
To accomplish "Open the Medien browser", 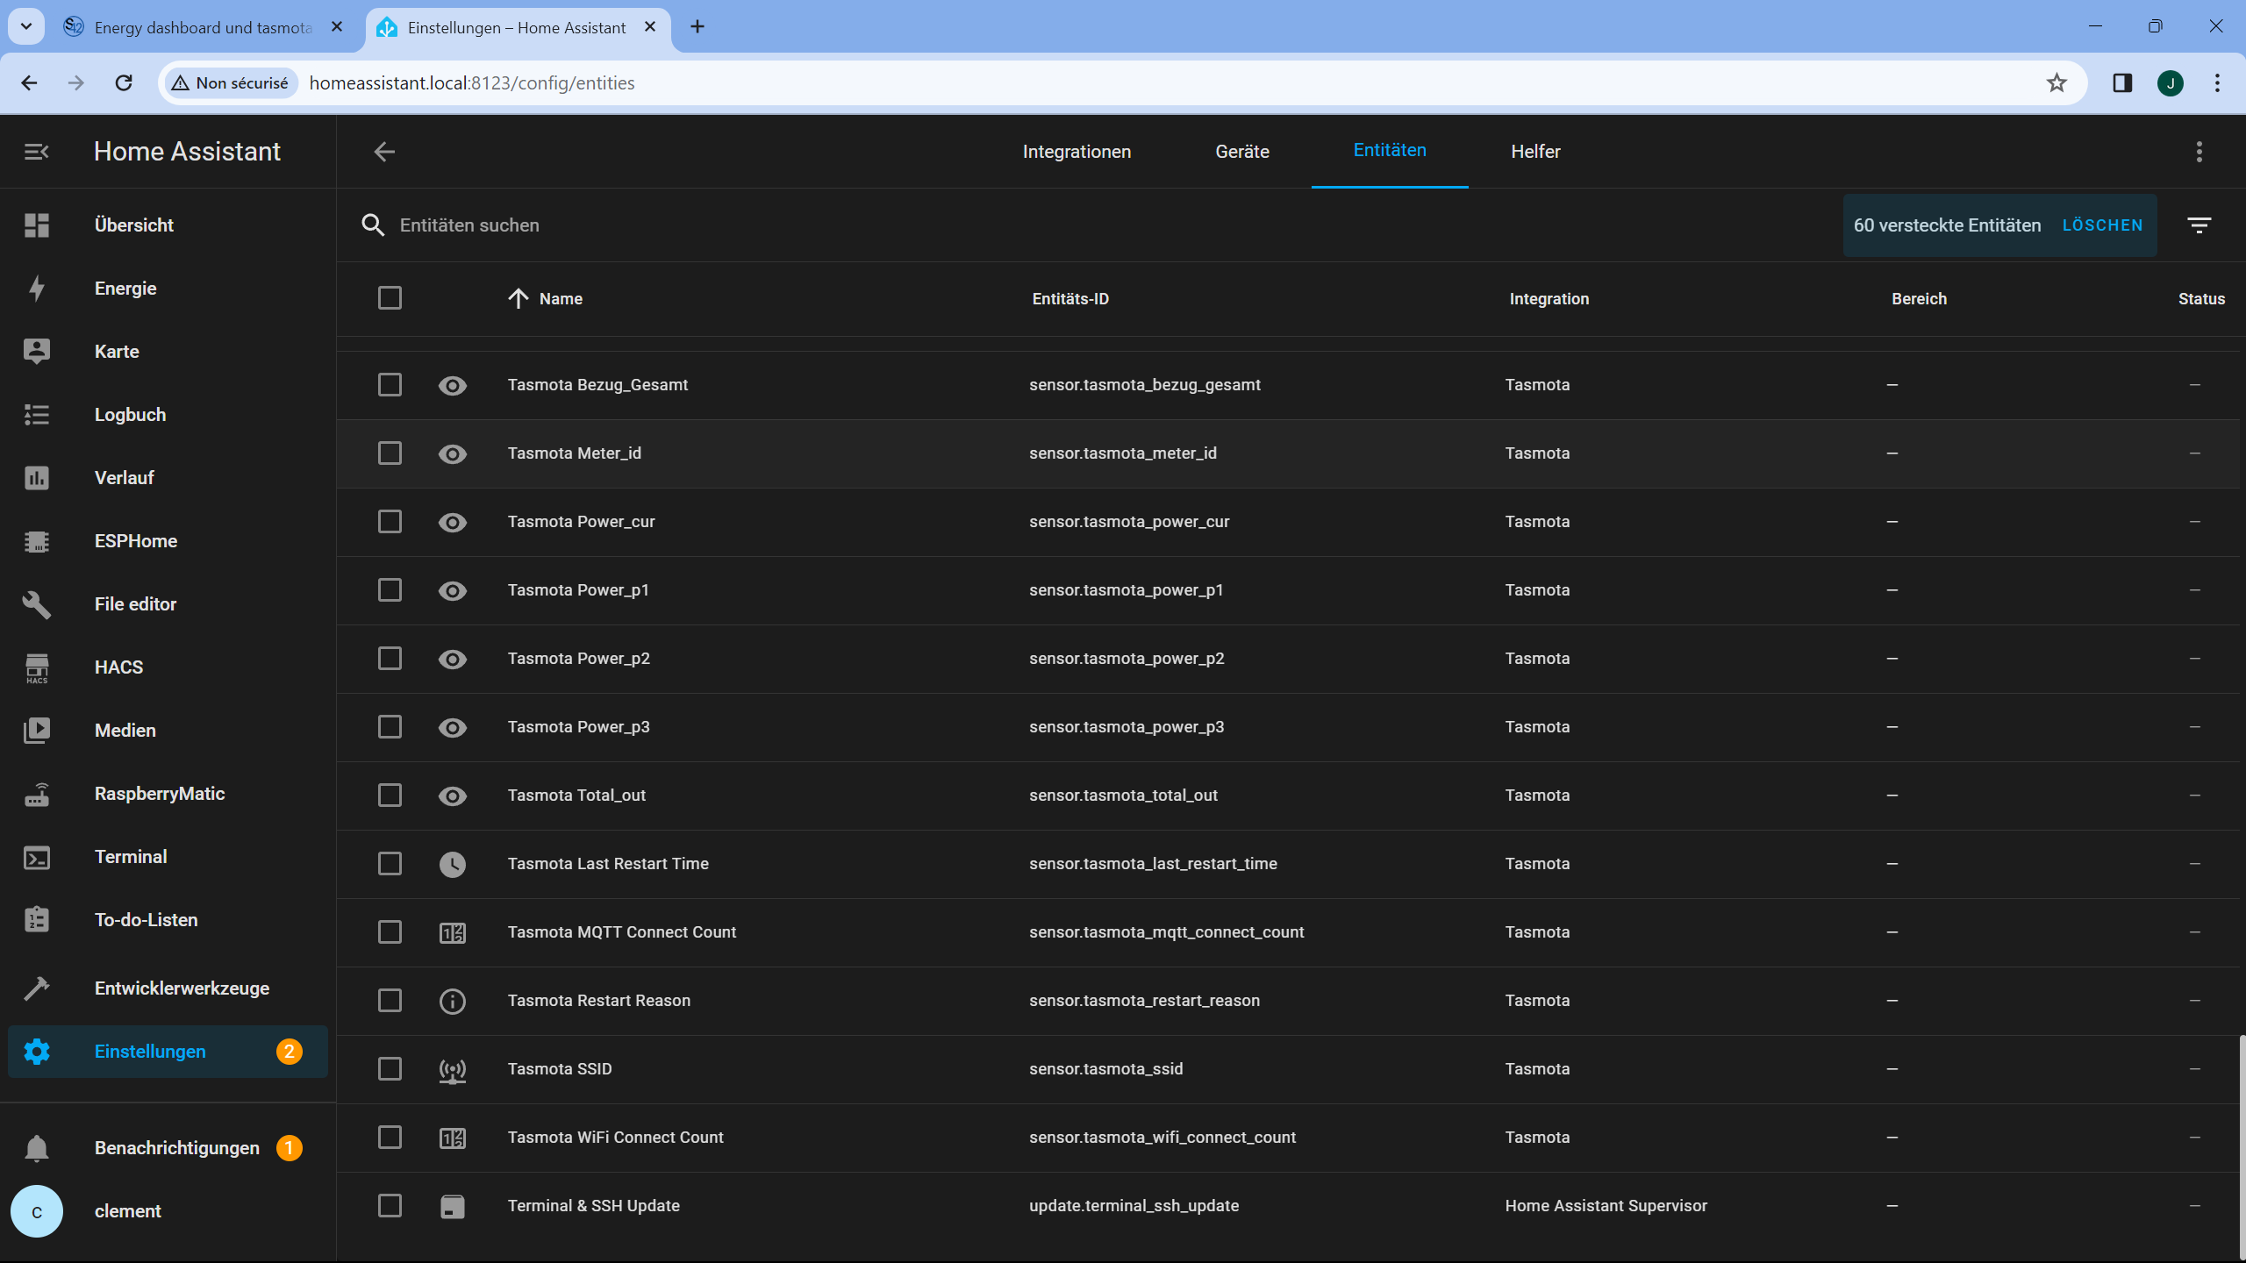I will click(168, 731).
